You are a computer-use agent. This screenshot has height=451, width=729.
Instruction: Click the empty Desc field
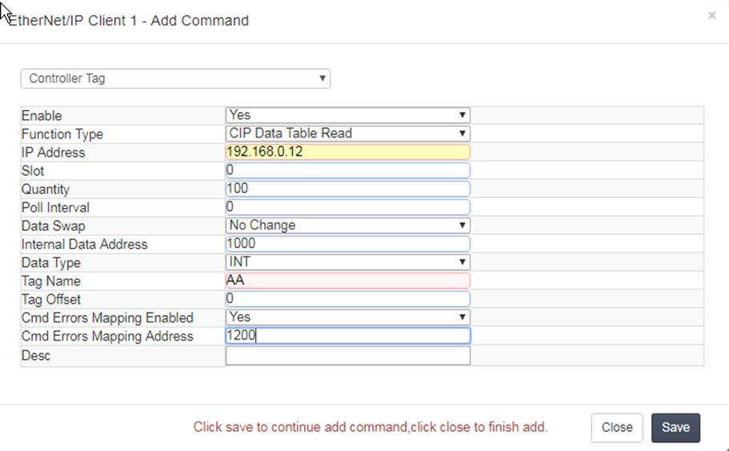(x=348, y=356)
